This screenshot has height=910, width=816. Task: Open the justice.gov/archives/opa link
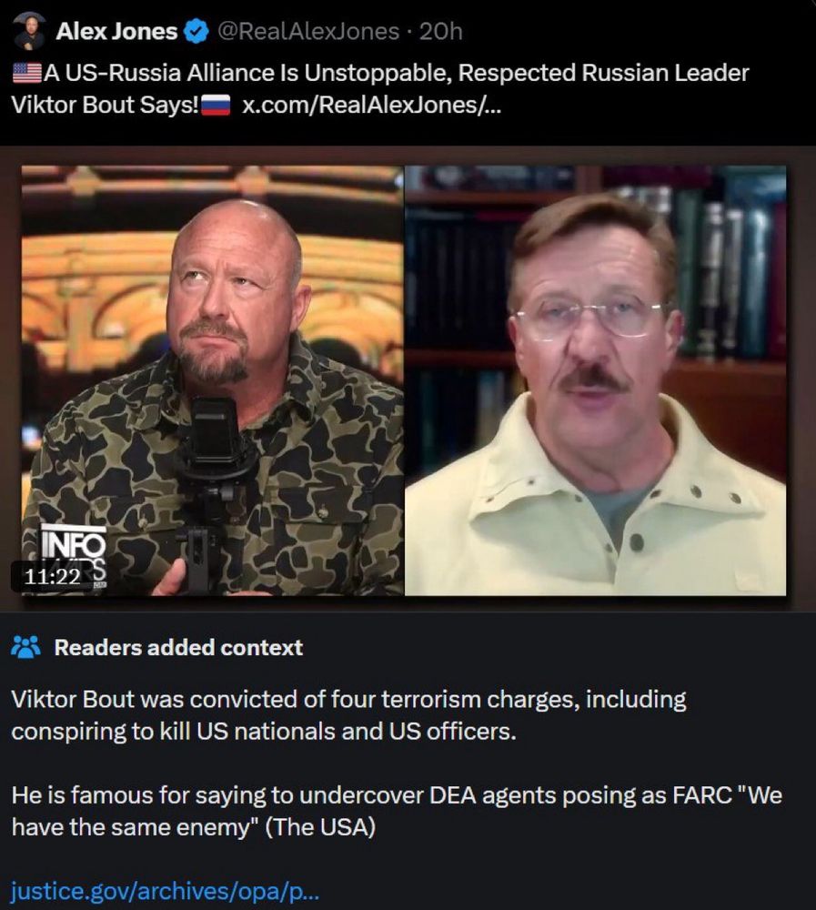click(x=166, y=890)
